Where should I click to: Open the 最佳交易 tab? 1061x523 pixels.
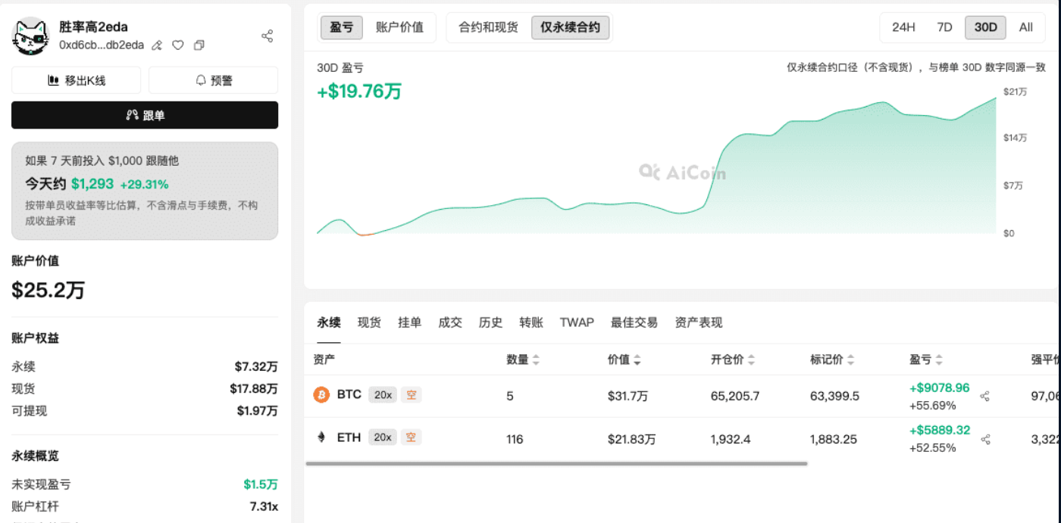coord(634,322)
